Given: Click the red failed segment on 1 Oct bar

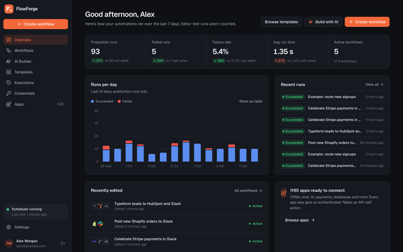Looking at the screenshot, I should point(129,142).
